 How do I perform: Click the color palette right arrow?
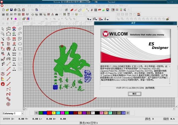pyautogui.click(x=128, y=113)
